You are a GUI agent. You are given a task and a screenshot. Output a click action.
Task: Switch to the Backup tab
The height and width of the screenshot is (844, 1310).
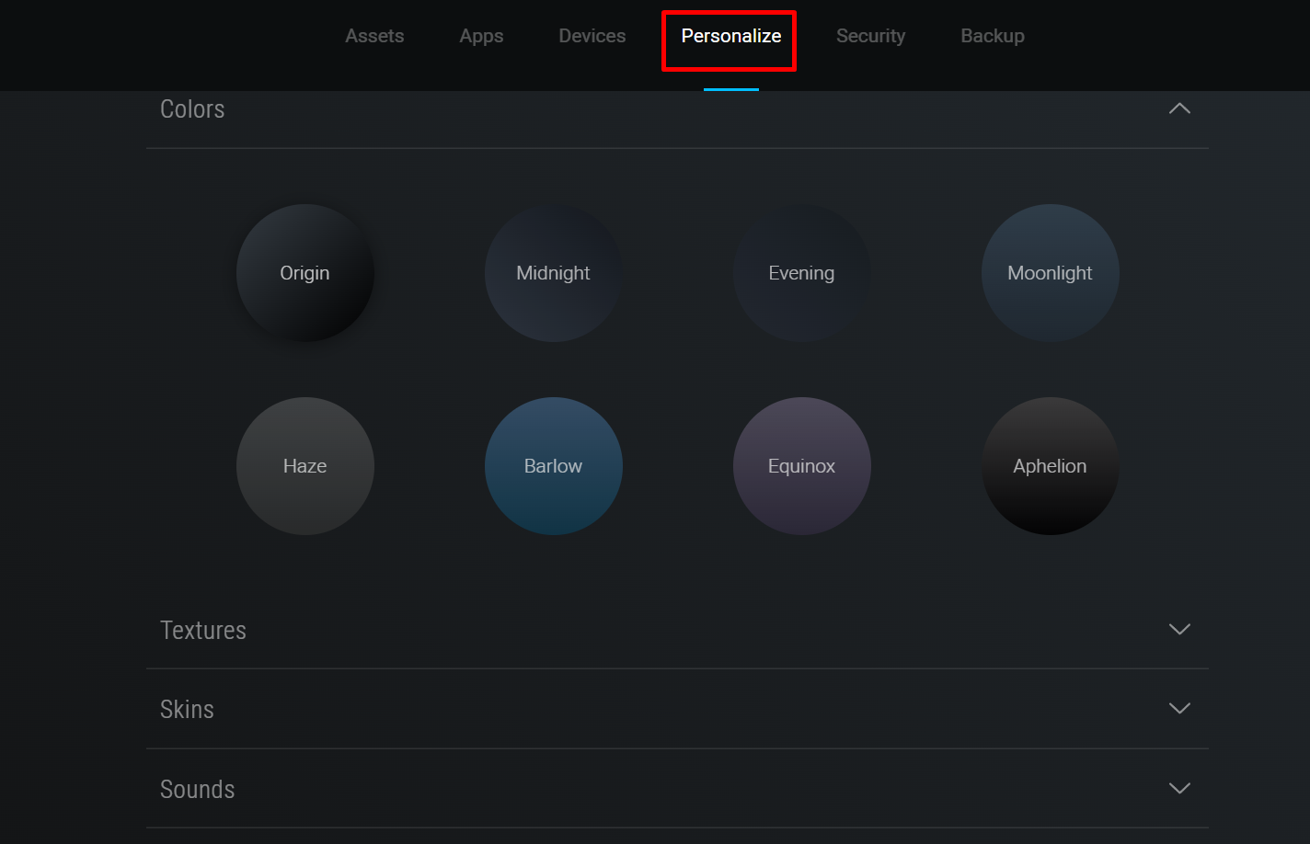[x=992, y=36]
